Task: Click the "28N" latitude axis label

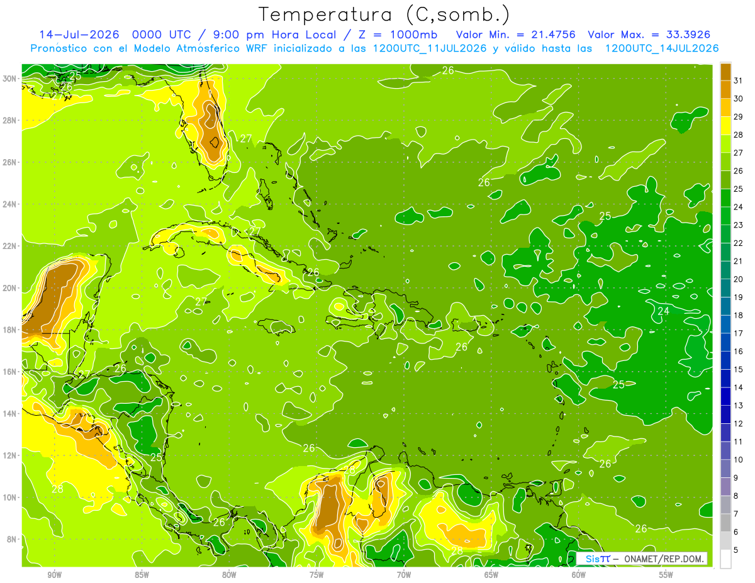Action: point(9,120)
